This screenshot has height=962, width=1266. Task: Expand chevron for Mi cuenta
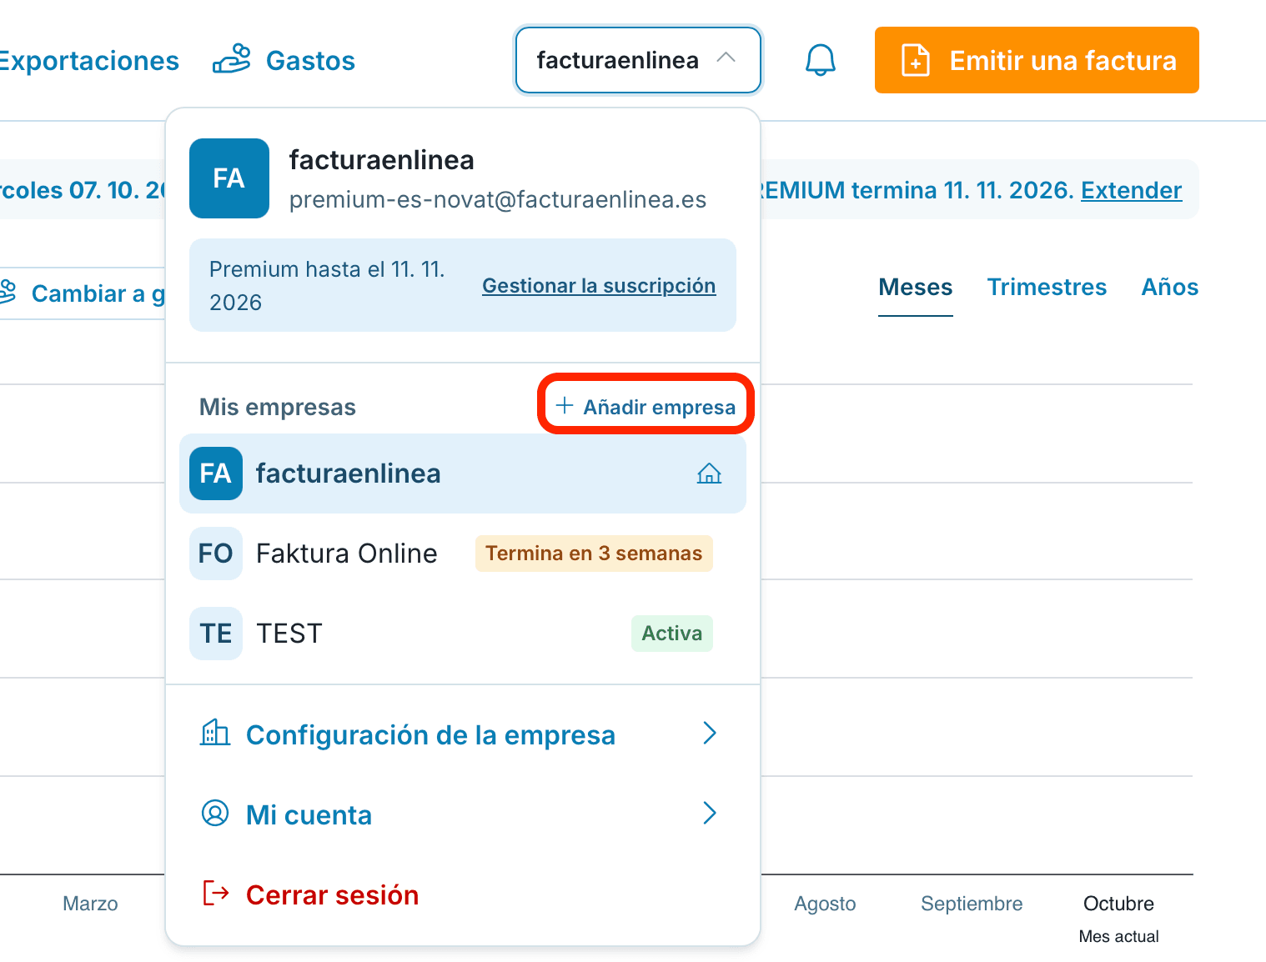(x=710, y=813)
